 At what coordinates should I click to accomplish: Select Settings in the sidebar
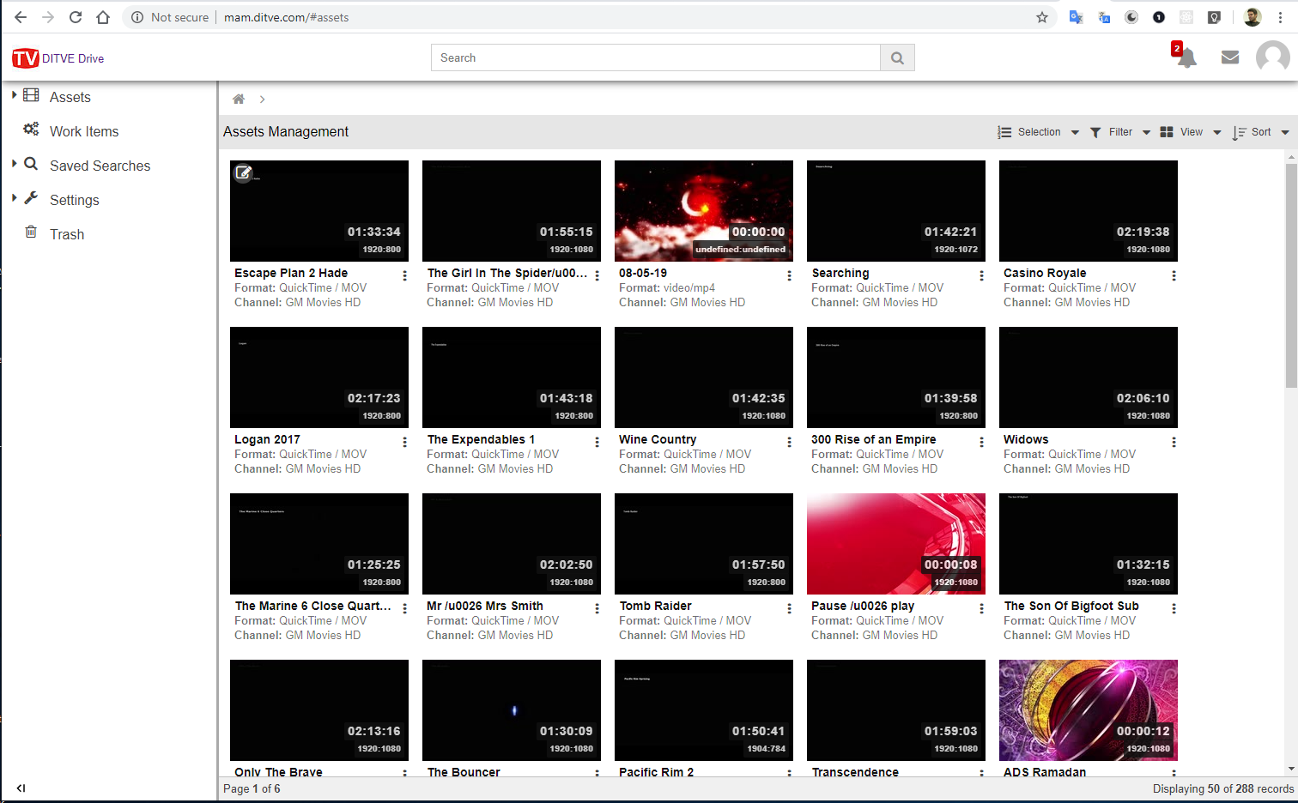(75, 200)
